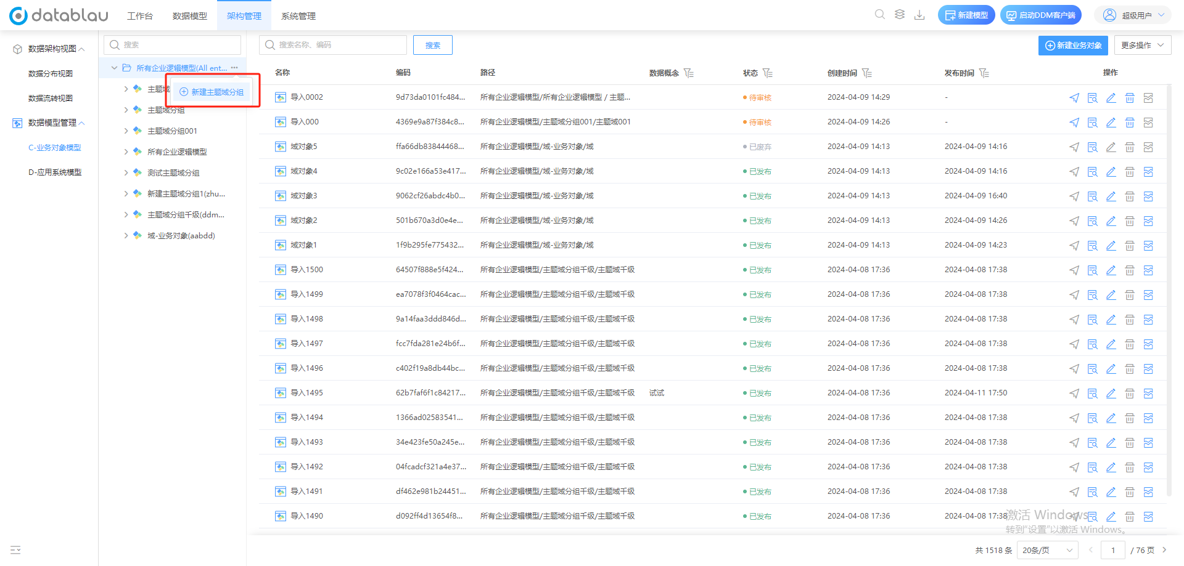Click the page number input box
The image size is (1184, 566).
pos(1113,550)
